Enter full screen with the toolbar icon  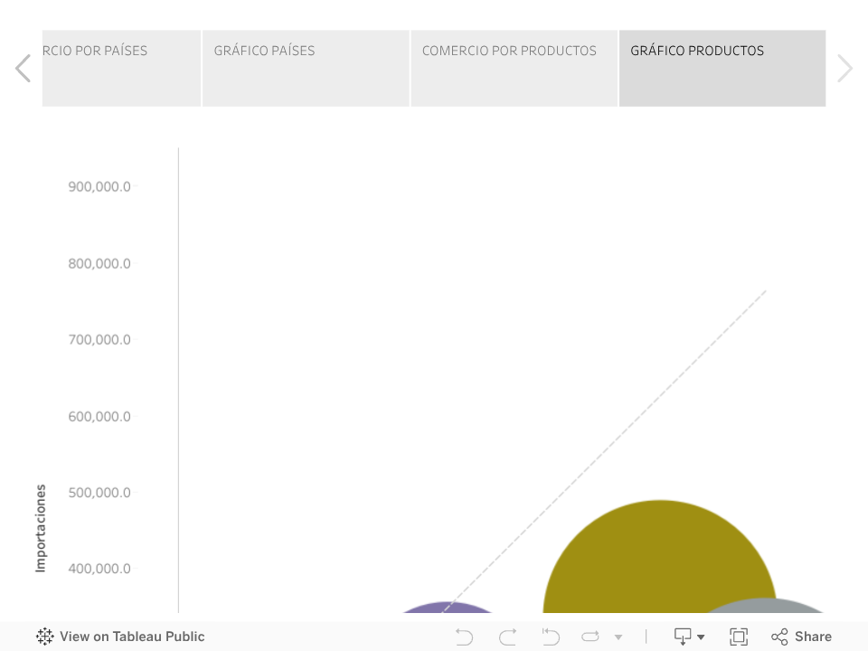[739, 637]
